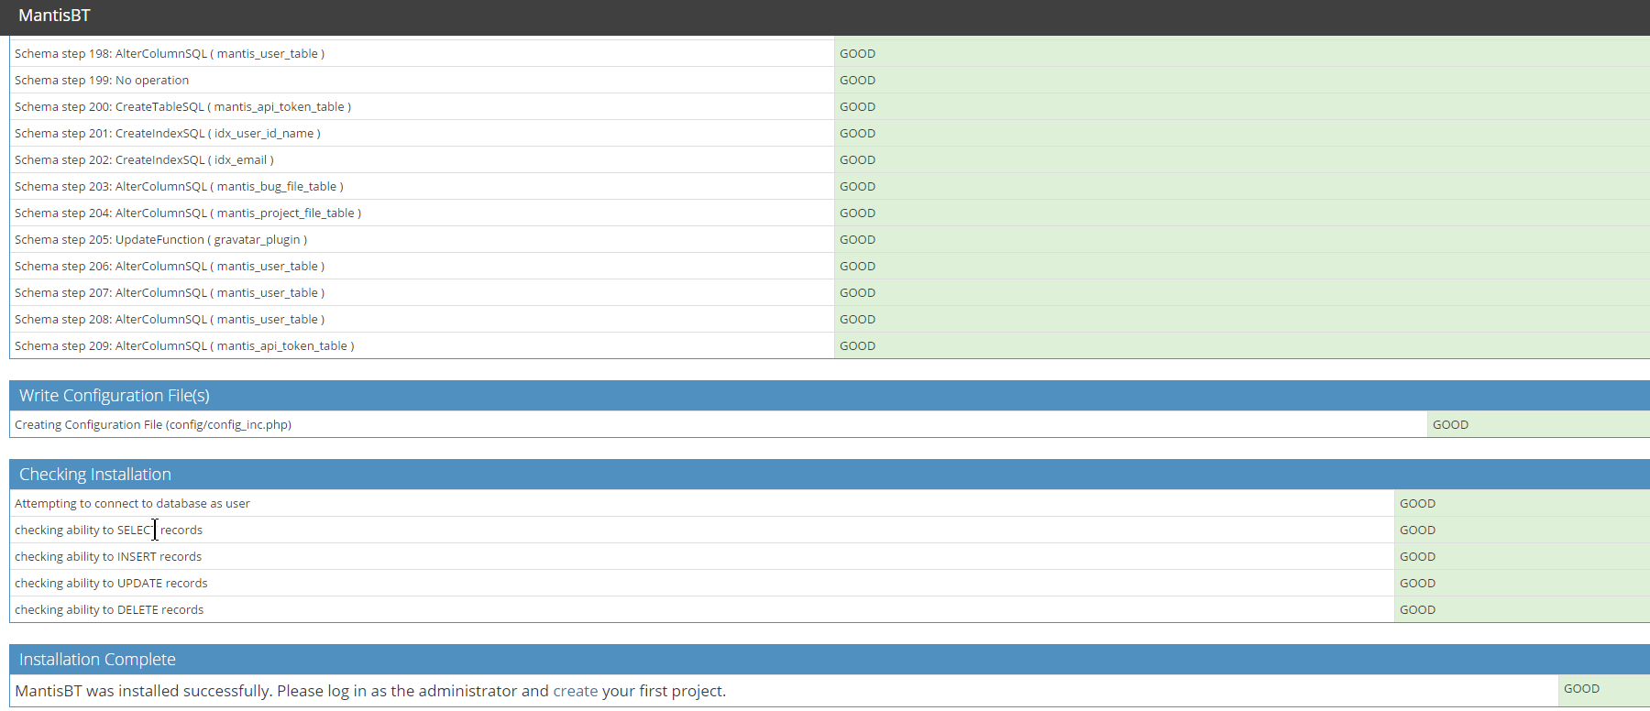This screenshot has height=711, width=1650.
Task: Click GOOD status for Schema step 198
Action: [x=857, y=54]
